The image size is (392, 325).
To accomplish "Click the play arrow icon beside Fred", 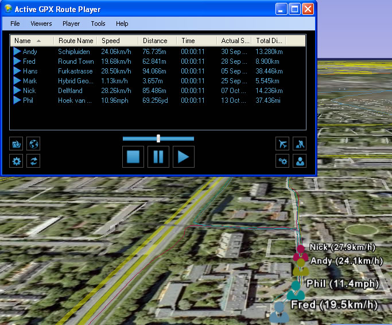I will coord(17,61).
